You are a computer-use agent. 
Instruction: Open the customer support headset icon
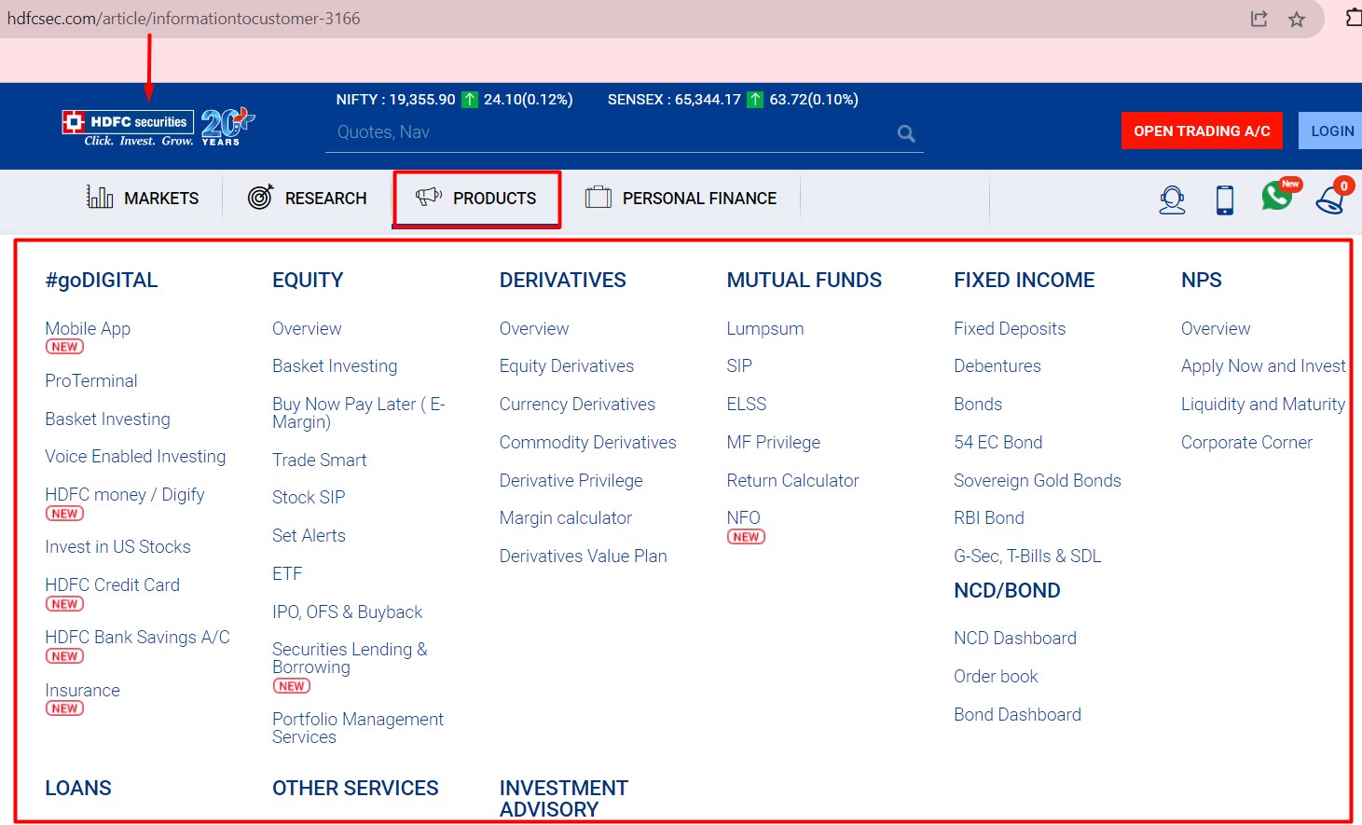[x=1172, y=199]
